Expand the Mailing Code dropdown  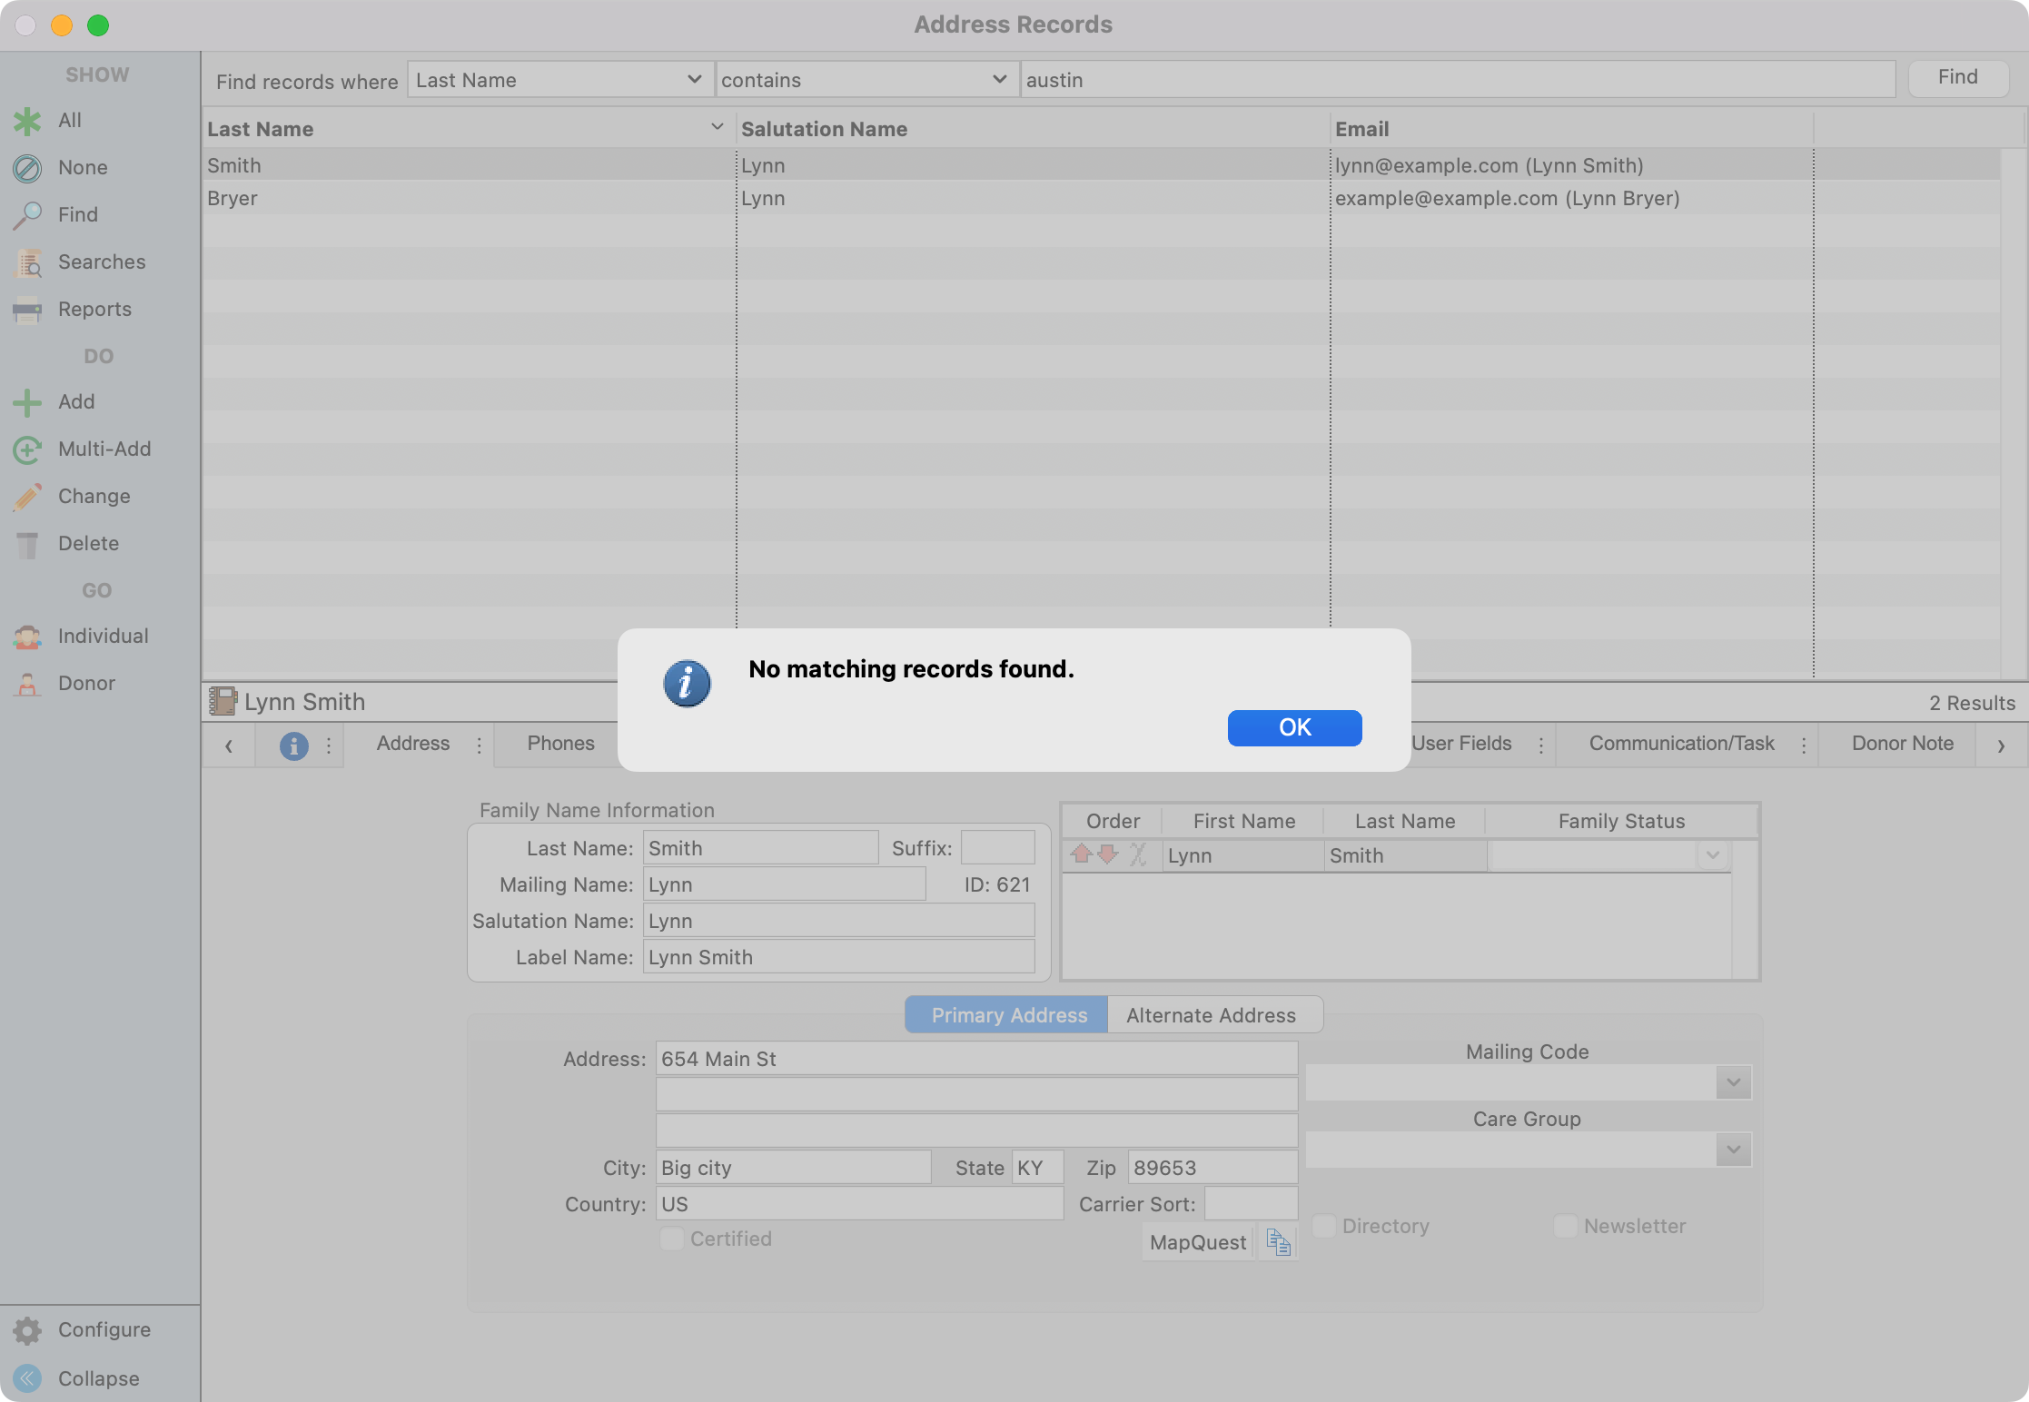click(x=1733, y=1082)
